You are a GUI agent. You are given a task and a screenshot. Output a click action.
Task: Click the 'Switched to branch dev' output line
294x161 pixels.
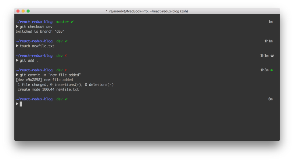tap(40, 31)
